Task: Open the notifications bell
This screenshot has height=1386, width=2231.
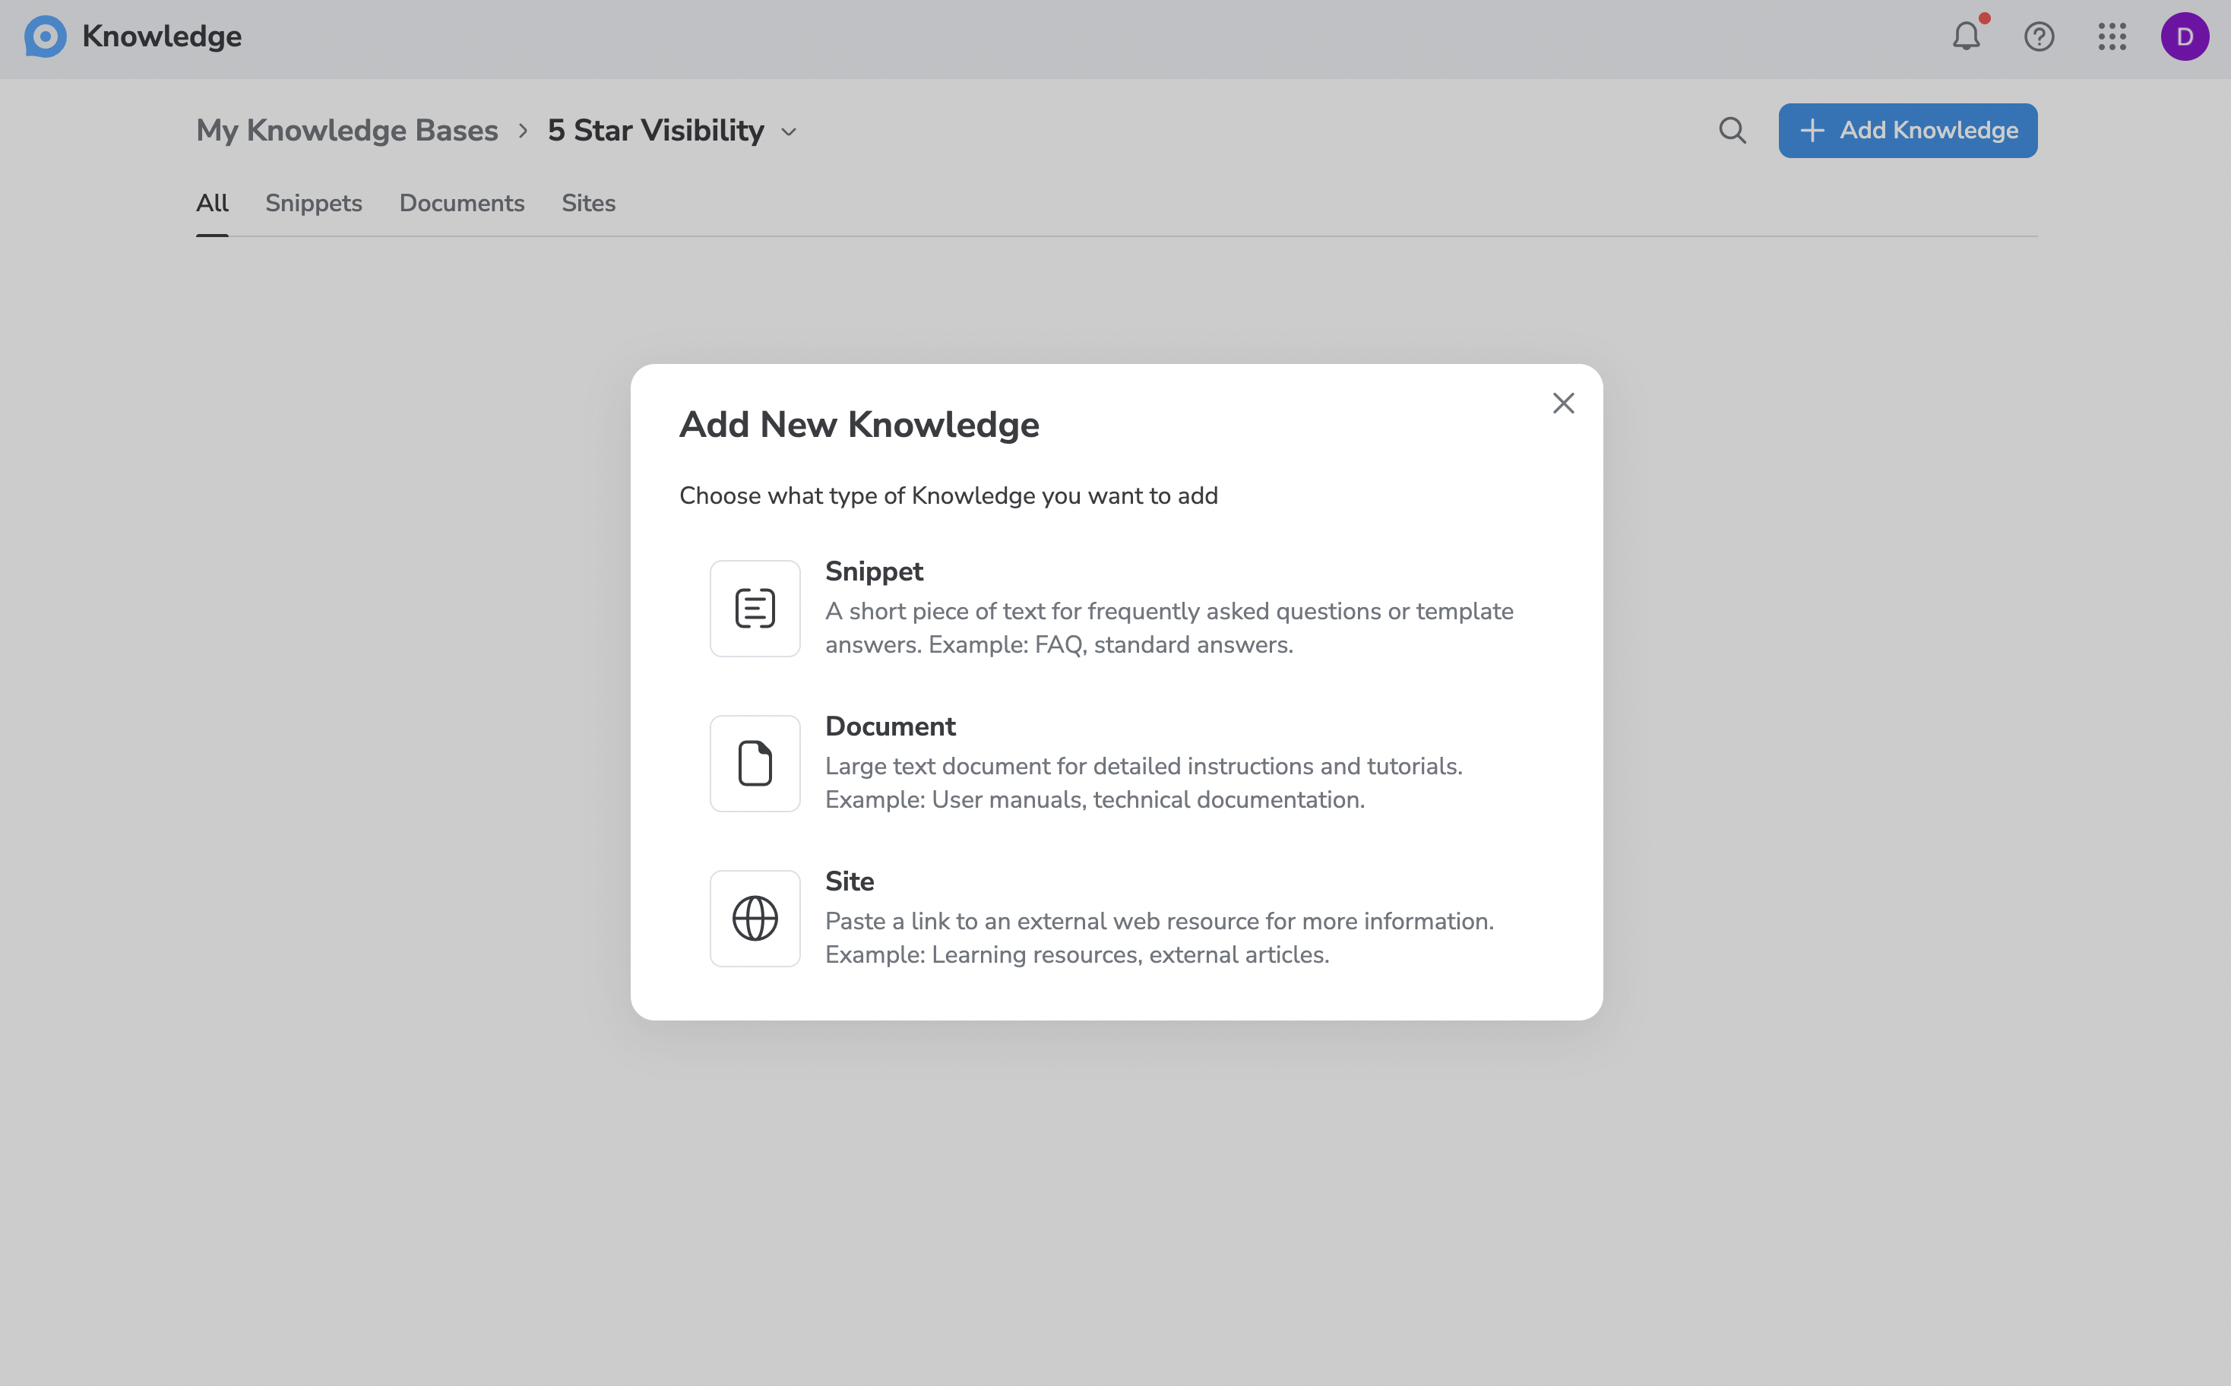Action: click(1965, 36)
